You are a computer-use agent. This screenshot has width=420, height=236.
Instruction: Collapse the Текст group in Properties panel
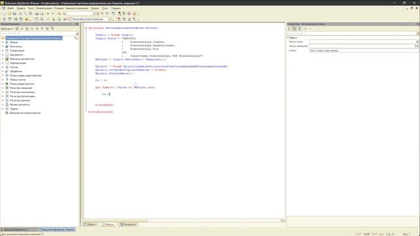(x=288, y=38)
